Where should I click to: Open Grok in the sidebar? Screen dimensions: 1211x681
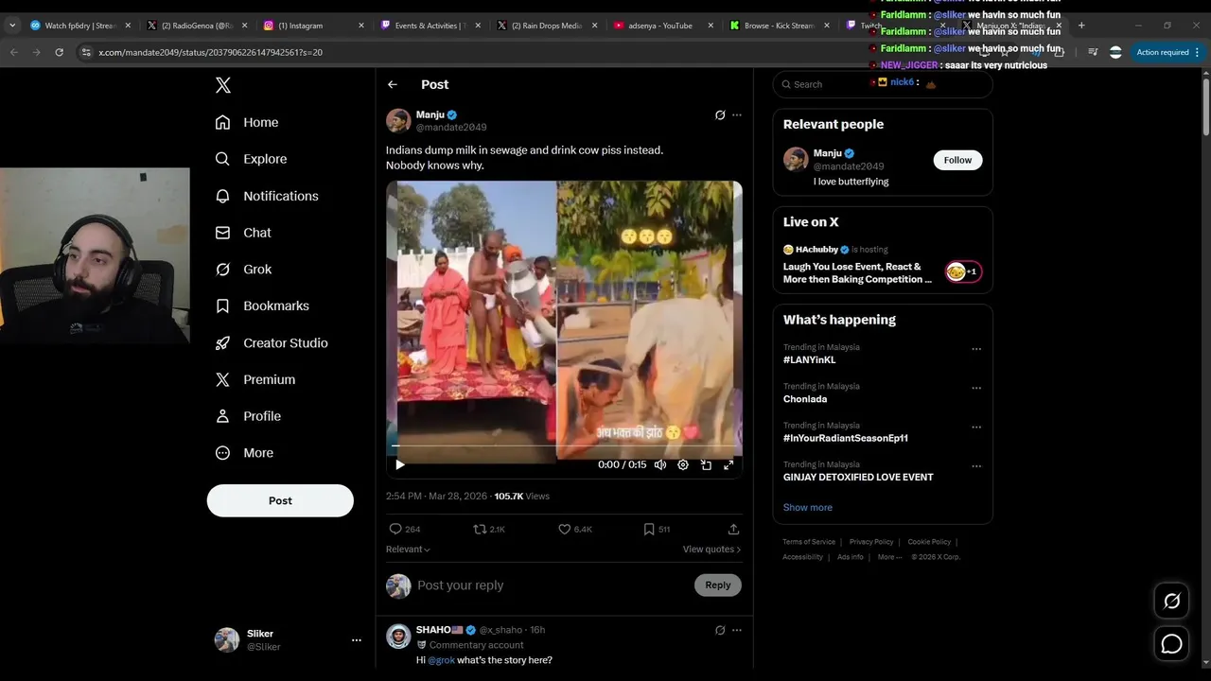tap(243, 270)
